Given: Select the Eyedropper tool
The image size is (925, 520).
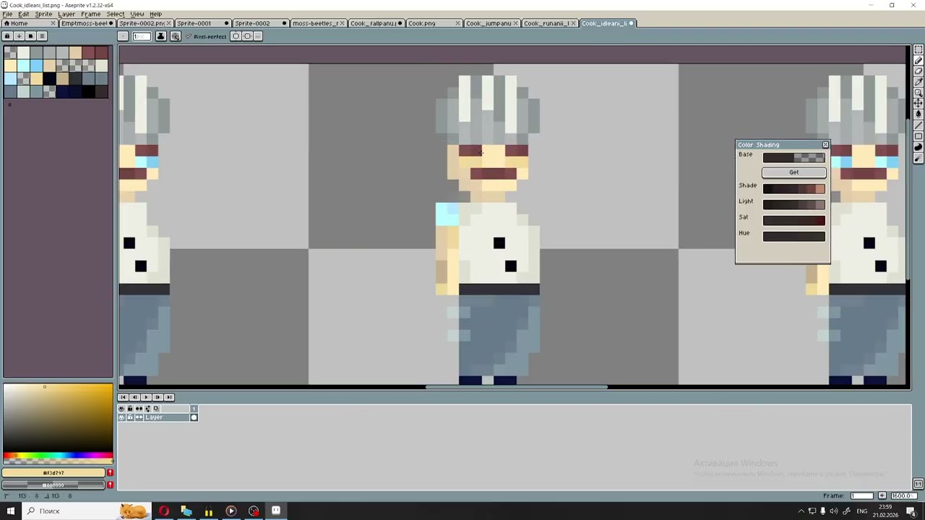Looking at the screenshot, I should tap(918, 82).
